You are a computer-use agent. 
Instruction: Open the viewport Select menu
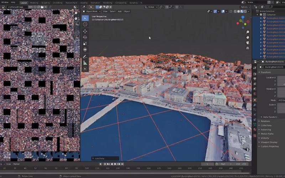coord(113,11)
